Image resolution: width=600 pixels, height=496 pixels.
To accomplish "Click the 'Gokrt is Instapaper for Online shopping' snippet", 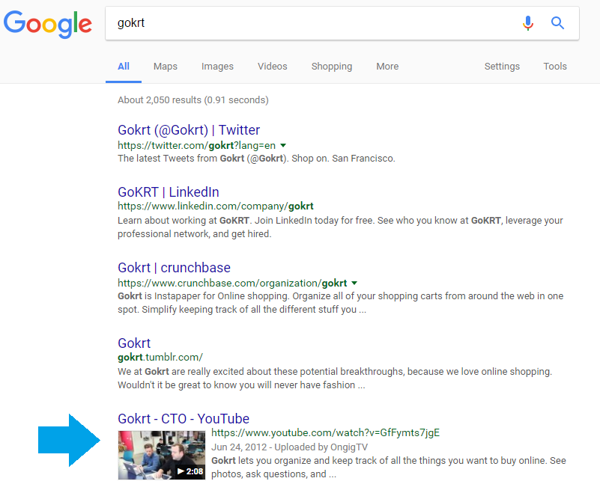I will (341, 303).
